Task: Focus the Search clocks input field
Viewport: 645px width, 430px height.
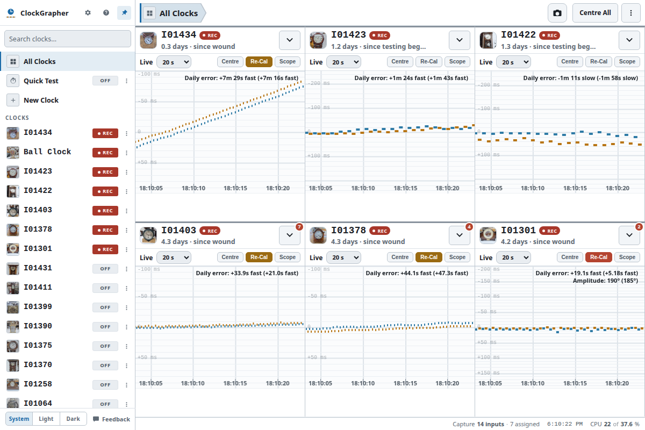Action: 68,39
